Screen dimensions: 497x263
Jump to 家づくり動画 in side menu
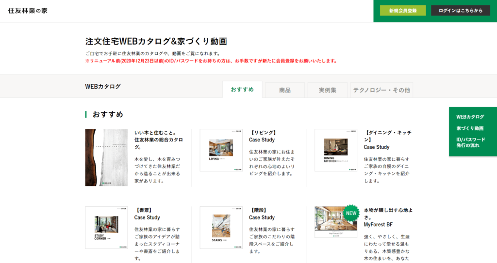(470, 128)
